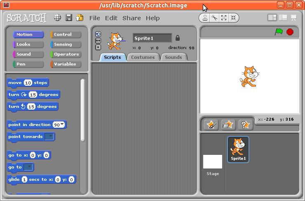Set rotation style to don't rotate
This screenshot has width=305, height=201.
(x=98, y=47)
